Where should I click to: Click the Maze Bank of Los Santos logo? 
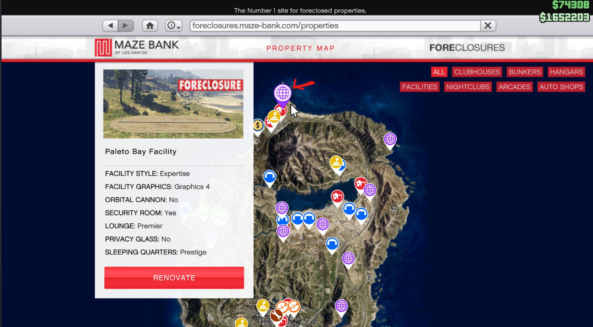pos(137,47)
